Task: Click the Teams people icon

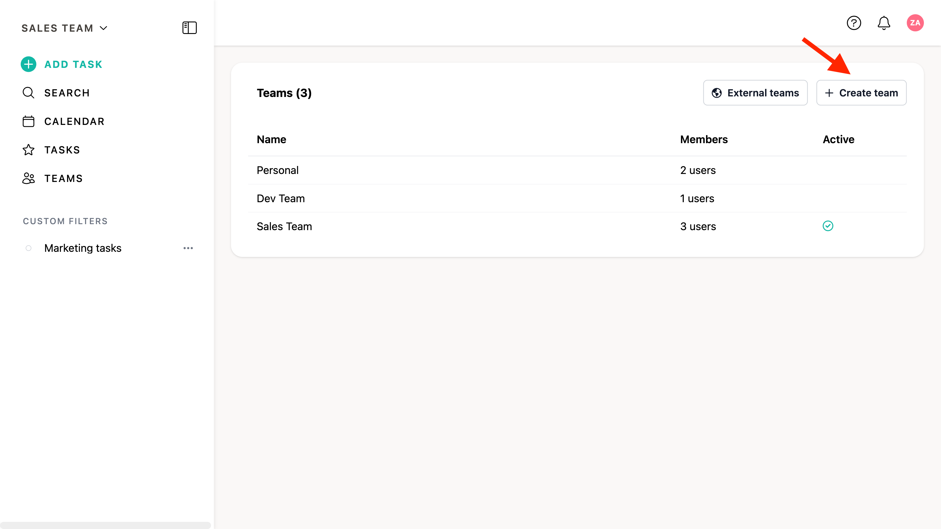Action: tap(29, 178)
